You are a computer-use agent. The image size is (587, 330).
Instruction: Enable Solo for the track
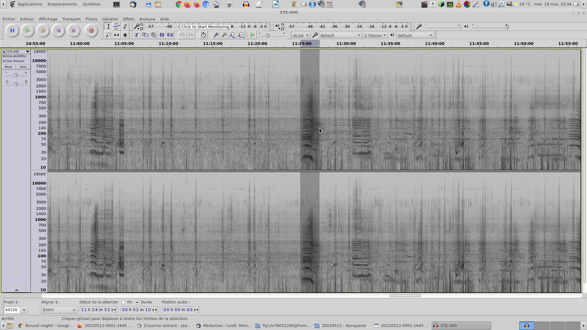[23, 67]
